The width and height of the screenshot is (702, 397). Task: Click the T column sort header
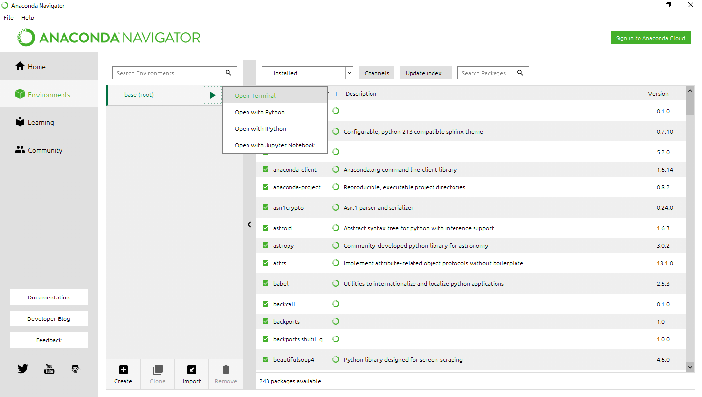[336, 94]
